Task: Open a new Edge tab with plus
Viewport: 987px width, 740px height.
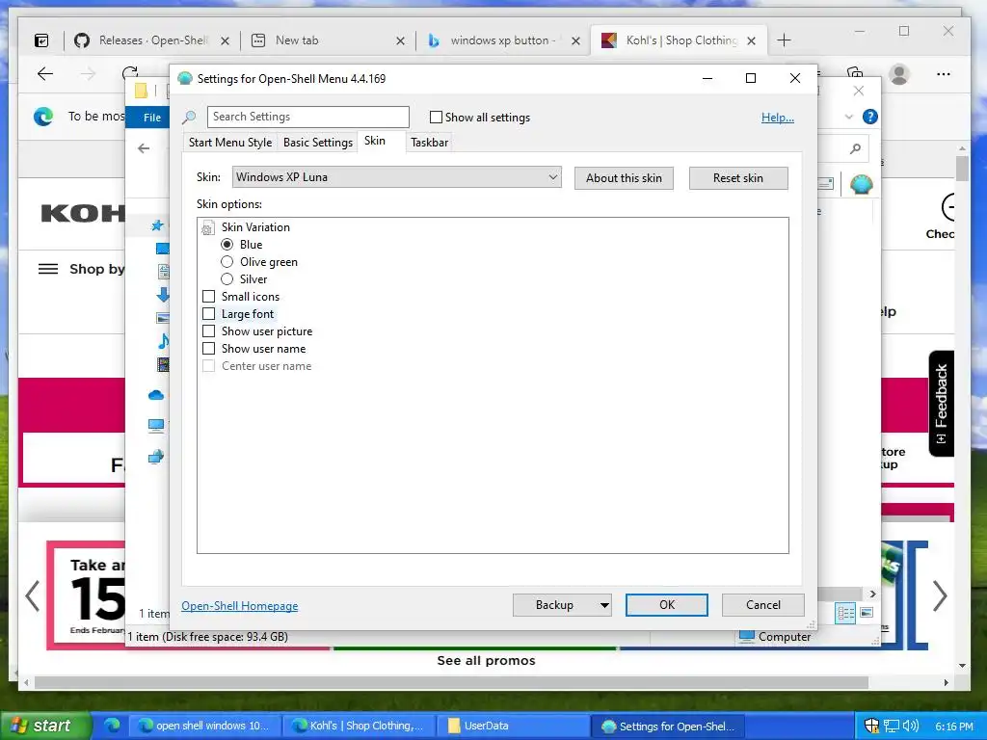Action: click(x=784, y=40)
